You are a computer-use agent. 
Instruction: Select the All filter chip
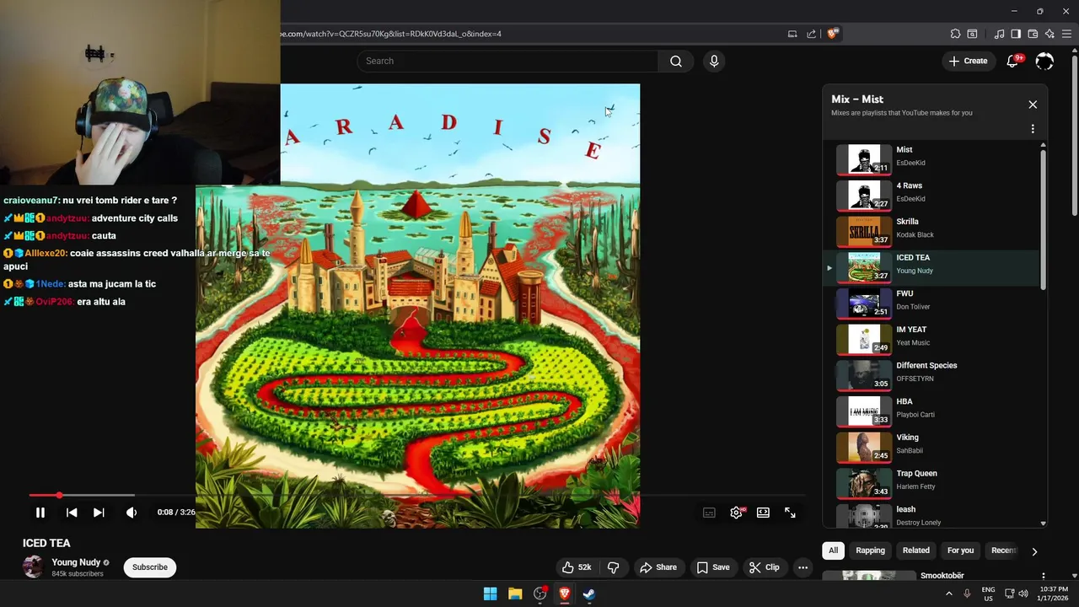(833, 551)
